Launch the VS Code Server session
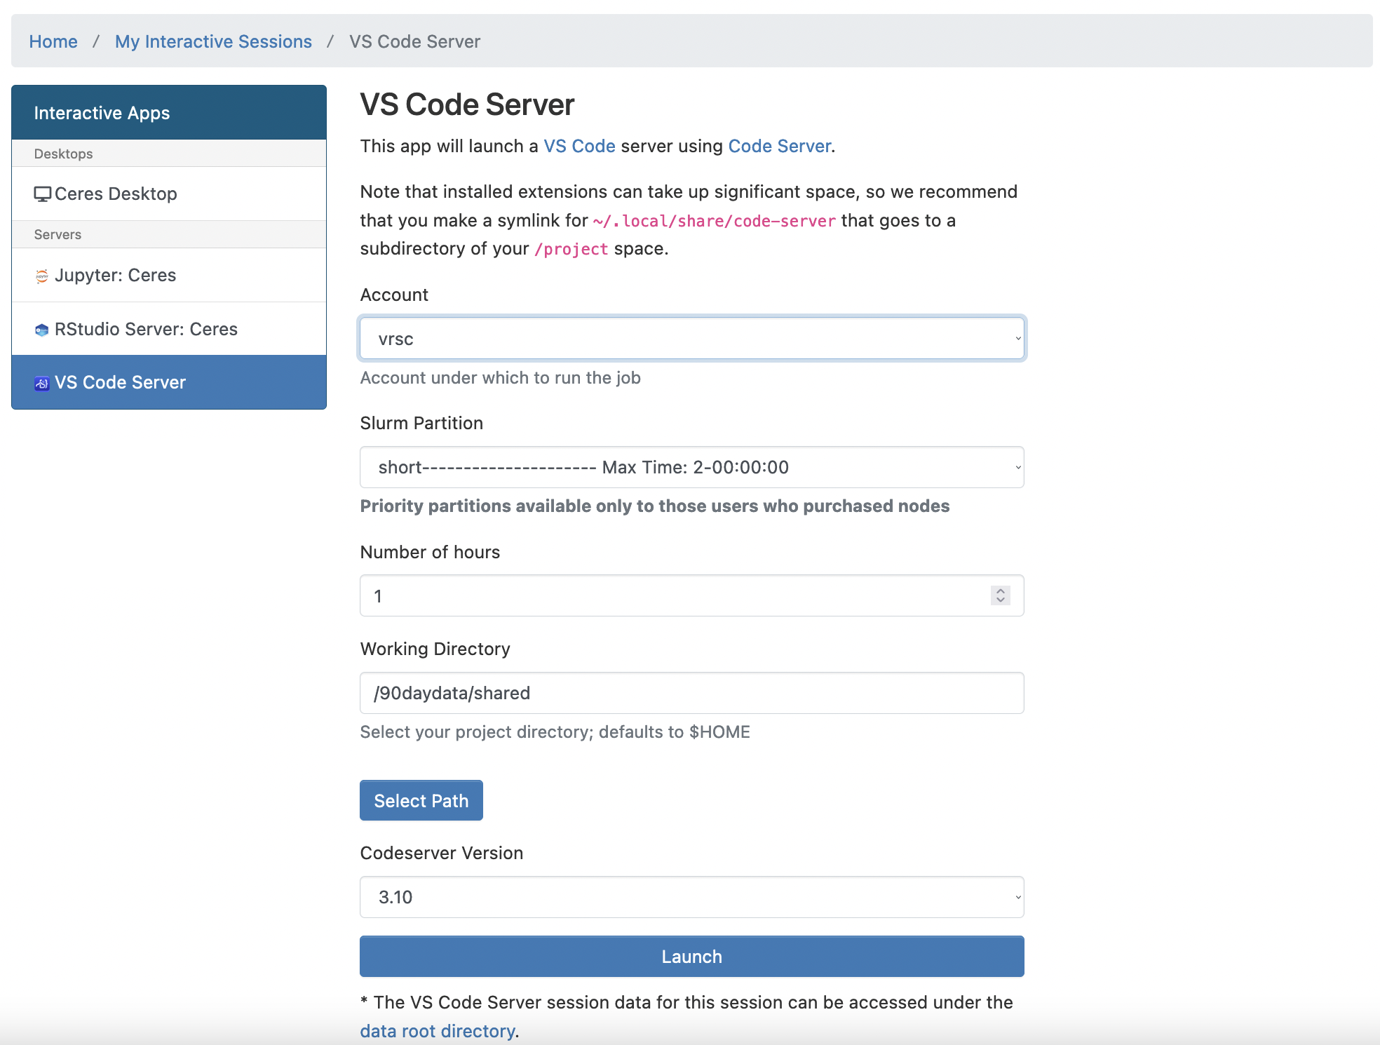 [x=691, y=957]
